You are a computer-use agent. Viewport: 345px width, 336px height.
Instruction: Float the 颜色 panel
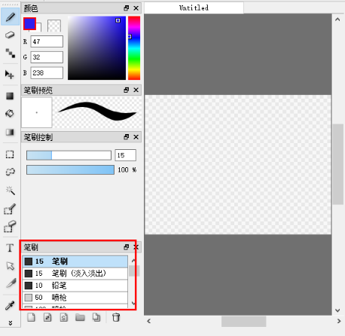click(x=127, y=8)
